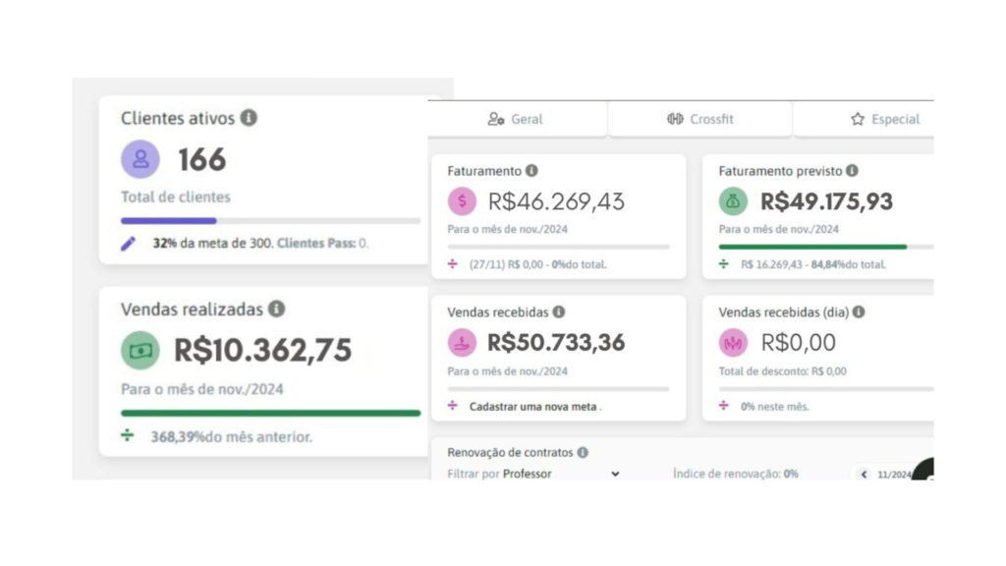Click the purple user icon in Clientes ativos
Screen dimensions: 1006x566
pyautogui.click(x=140, y=159)
